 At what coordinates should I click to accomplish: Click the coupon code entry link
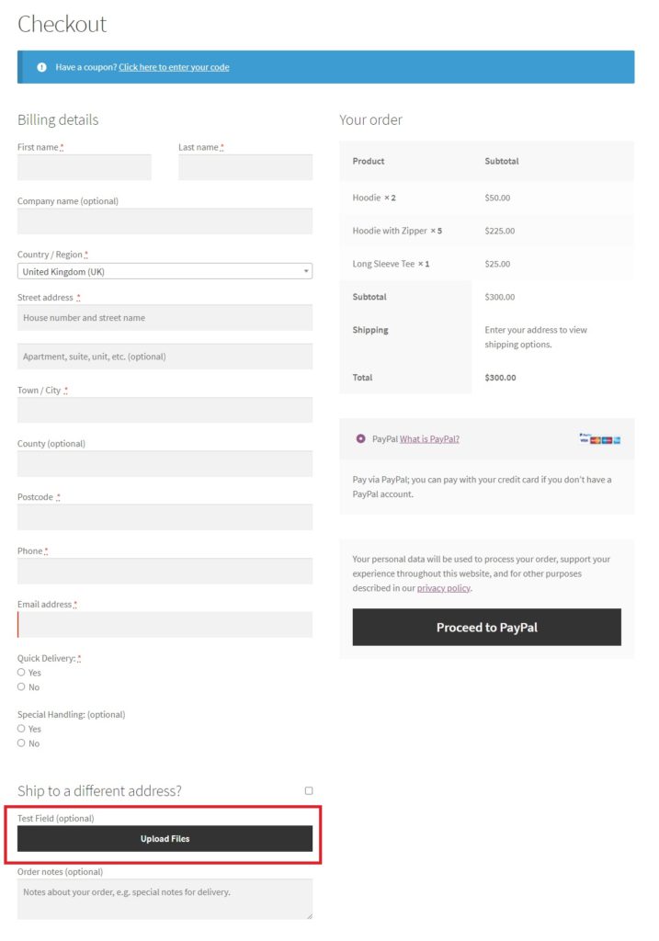click(x=174, y=67)
